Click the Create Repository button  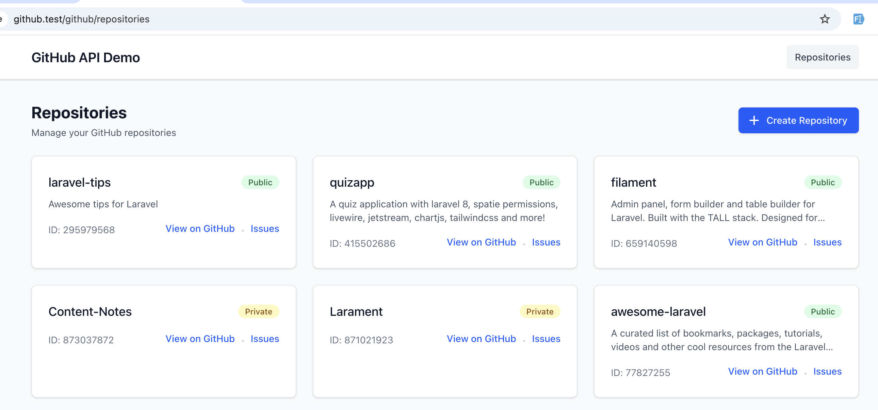[x=798, y=120]
